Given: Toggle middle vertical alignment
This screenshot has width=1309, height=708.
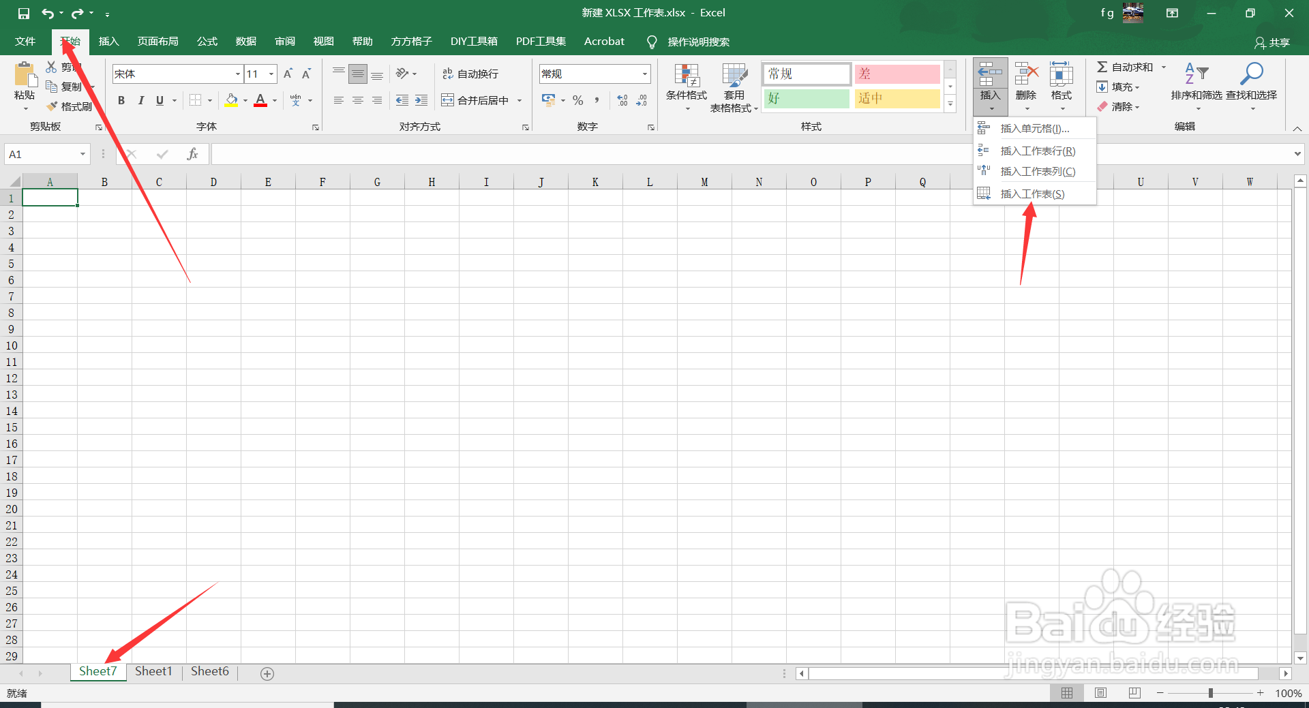Looking at the screenshot, I should 358,74.
